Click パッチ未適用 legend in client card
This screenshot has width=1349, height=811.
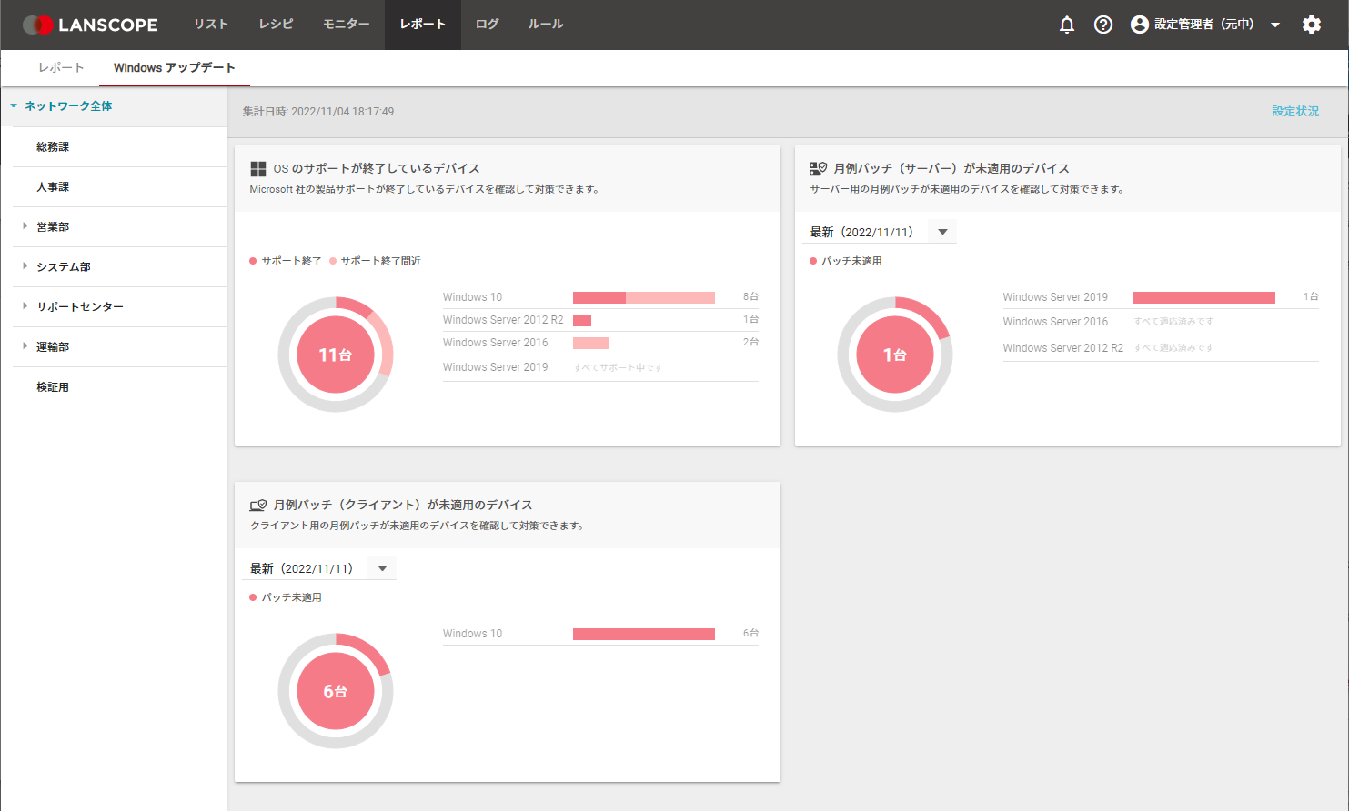click(286, 597)
